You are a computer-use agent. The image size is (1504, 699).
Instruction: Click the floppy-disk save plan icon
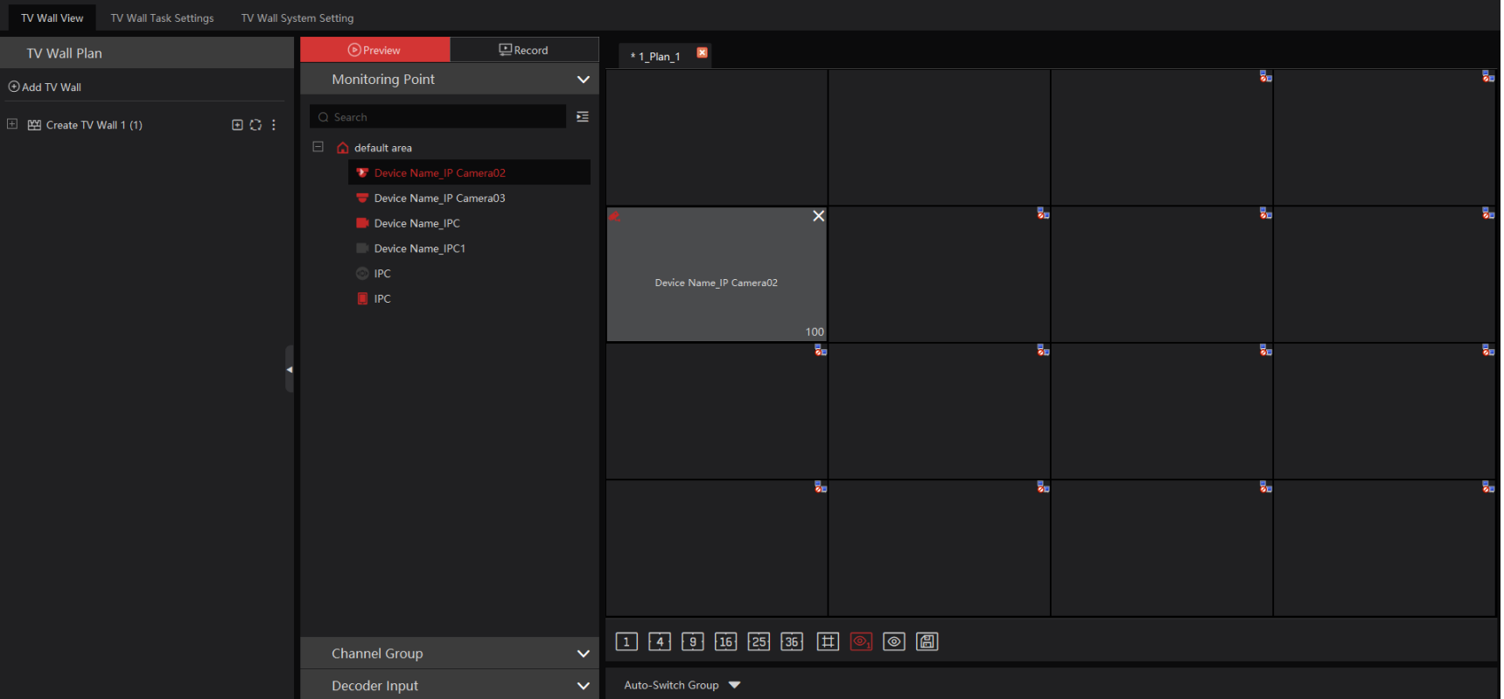927,642
